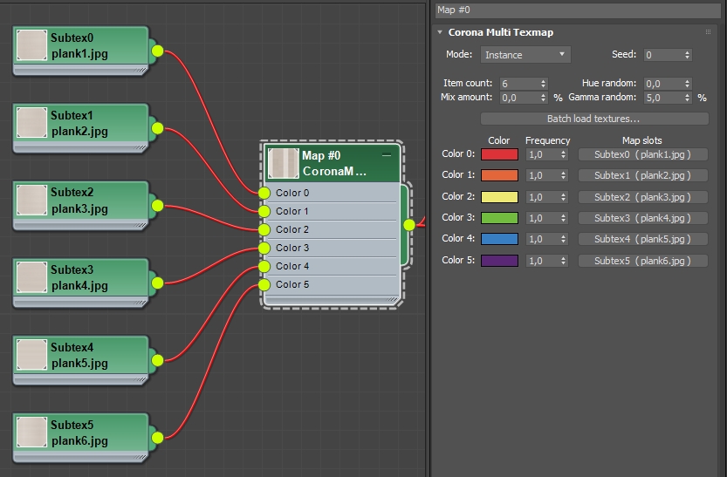Click the Map #0 node output socket
Image resolution: width=727 pixels, height=477 pixels.
(408, 225)
